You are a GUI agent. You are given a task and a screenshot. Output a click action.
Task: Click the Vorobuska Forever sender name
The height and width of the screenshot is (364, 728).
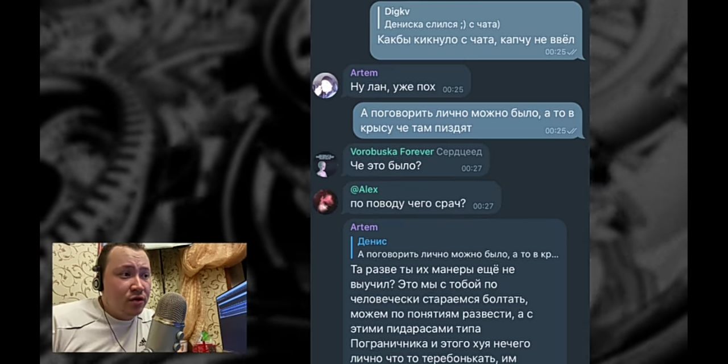392,151
